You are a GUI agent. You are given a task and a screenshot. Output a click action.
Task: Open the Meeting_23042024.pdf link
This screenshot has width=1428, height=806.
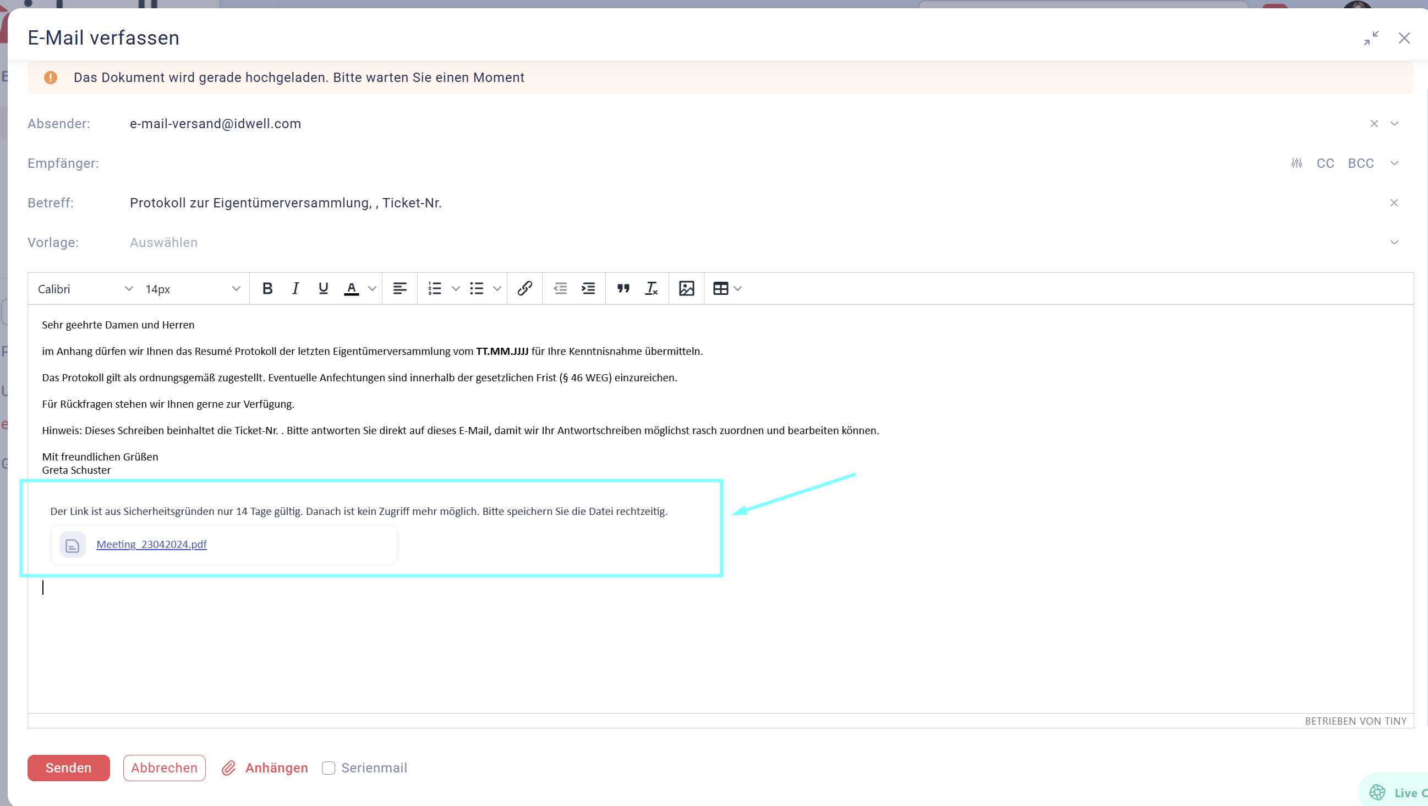click(151, 544)
